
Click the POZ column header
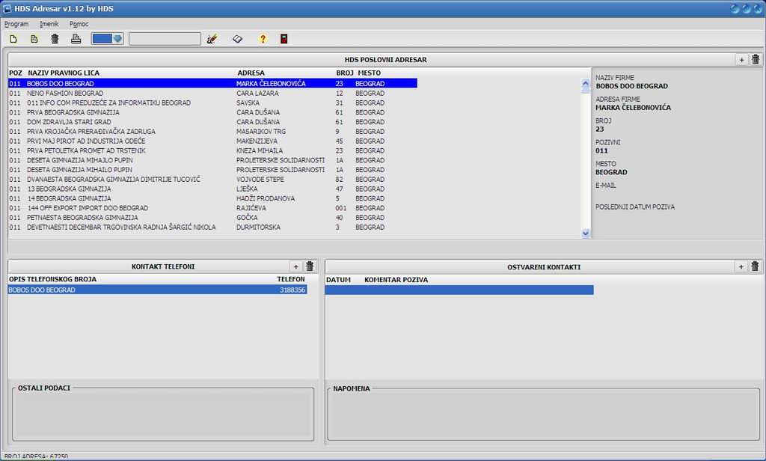tap(16, 73)
